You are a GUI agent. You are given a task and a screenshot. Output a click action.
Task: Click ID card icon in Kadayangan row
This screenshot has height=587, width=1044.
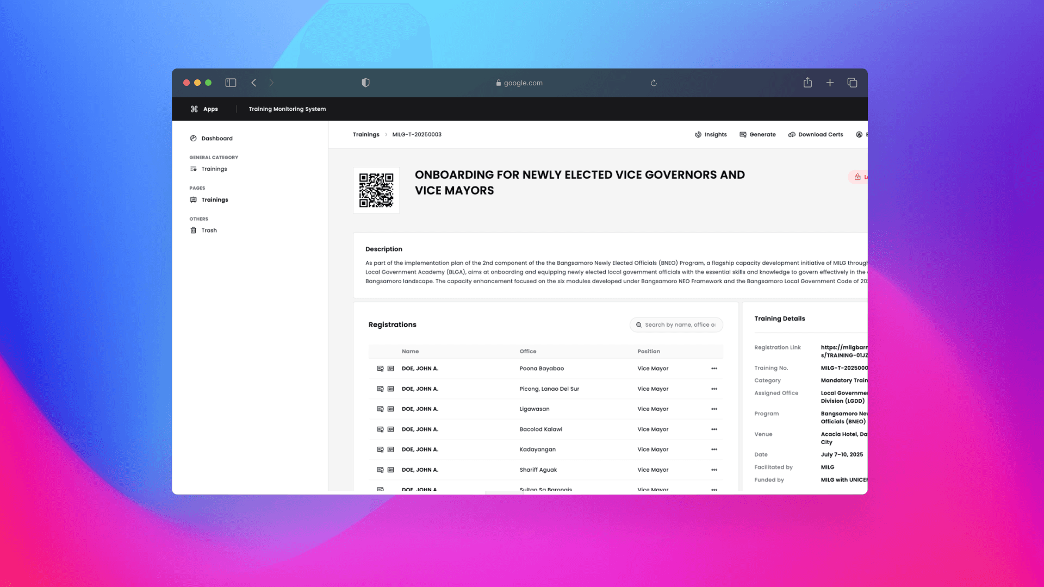tap(390, 449)
